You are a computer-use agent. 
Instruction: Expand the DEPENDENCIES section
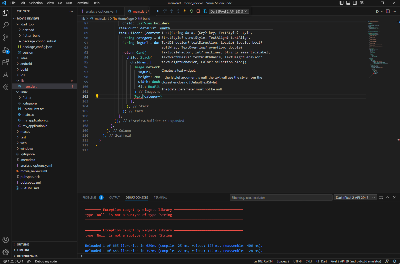(27, 256)
